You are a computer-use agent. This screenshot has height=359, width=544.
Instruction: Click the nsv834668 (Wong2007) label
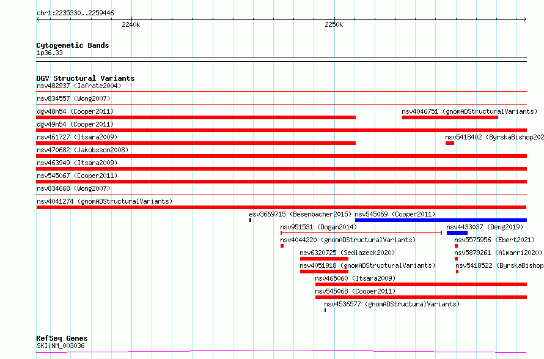(x=73, y=188)
